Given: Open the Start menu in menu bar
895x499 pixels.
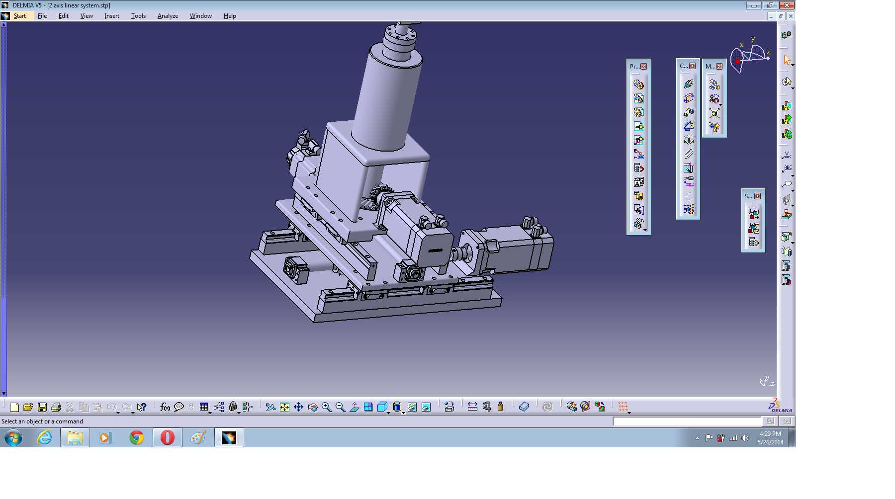Looking at the screenshot, I should coord(20,16).
